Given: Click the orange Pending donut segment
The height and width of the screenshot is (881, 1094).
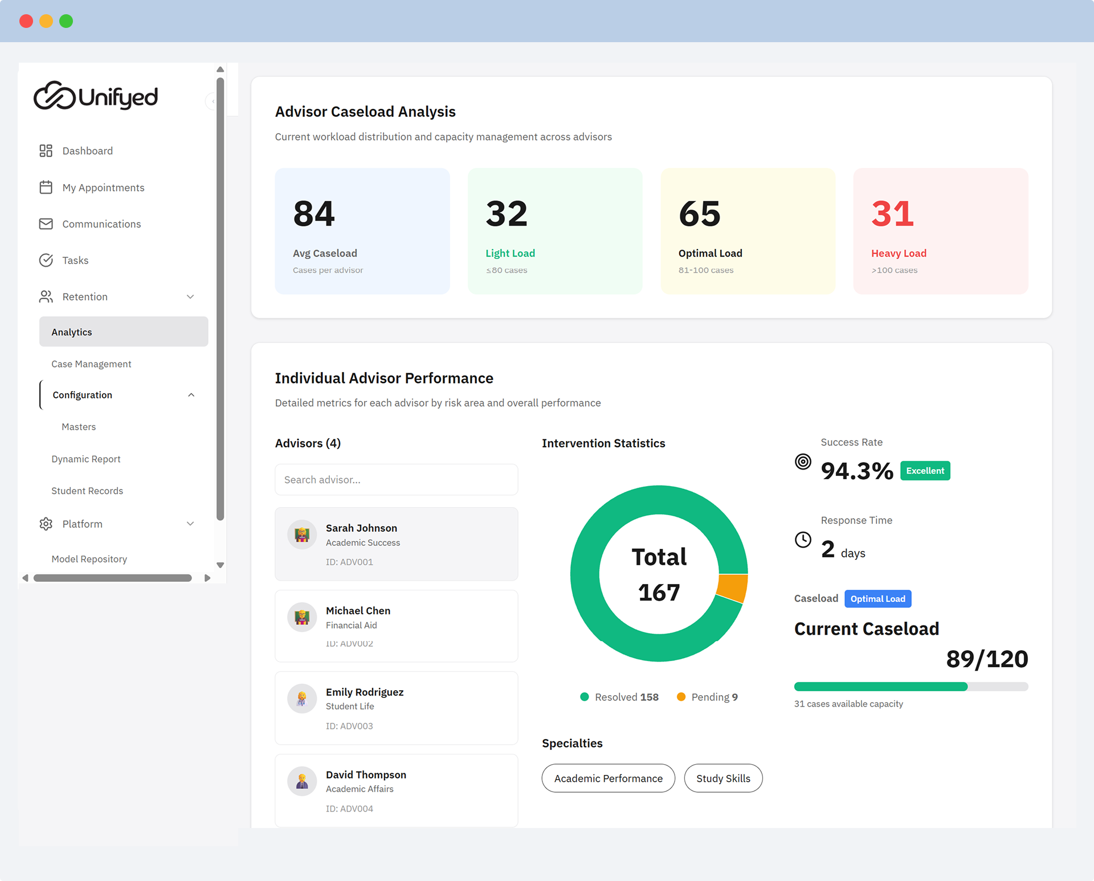Looking at the screenshot, I should 733,588.
